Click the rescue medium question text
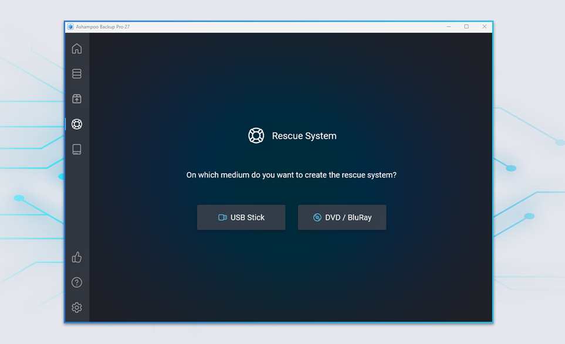Screen dimensions: 565x344 point(291,175)
